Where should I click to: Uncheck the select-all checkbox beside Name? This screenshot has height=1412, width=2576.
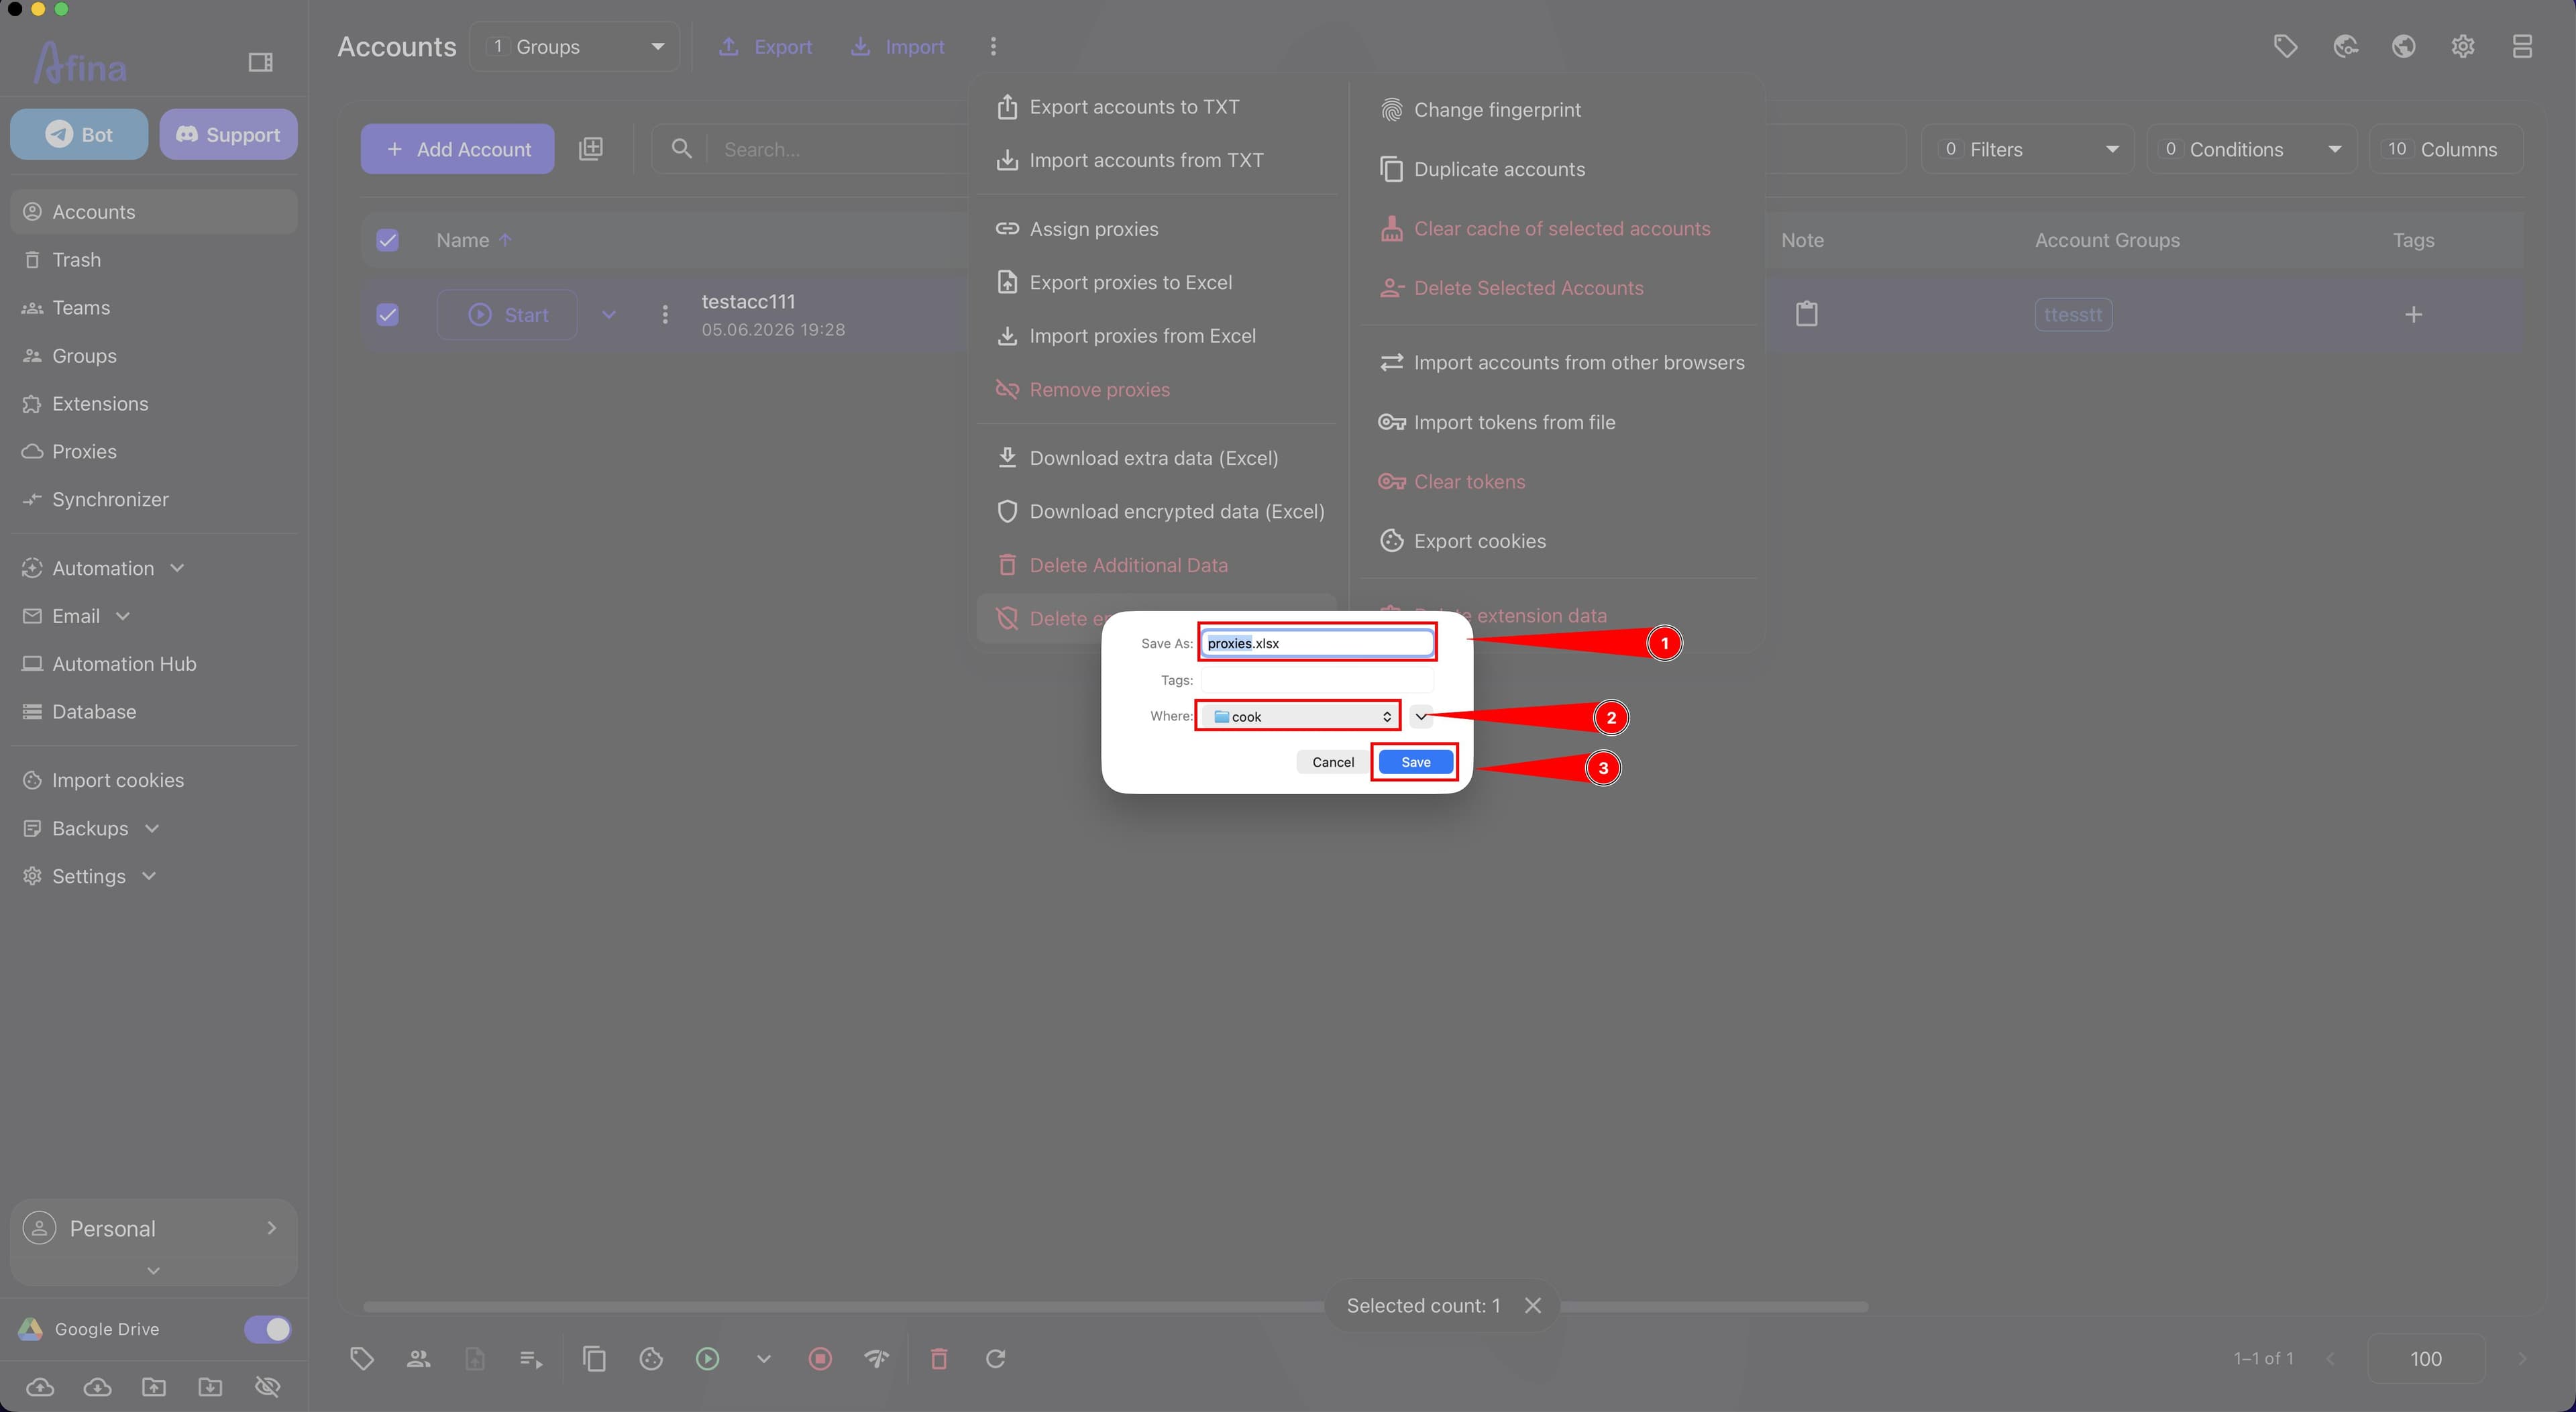pos(387,240)
